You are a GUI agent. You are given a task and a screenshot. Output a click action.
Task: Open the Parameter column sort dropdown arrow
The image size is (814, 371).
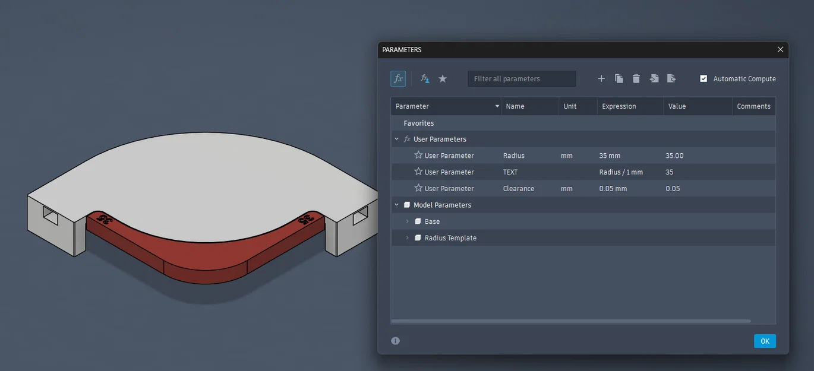coord(497,106)
